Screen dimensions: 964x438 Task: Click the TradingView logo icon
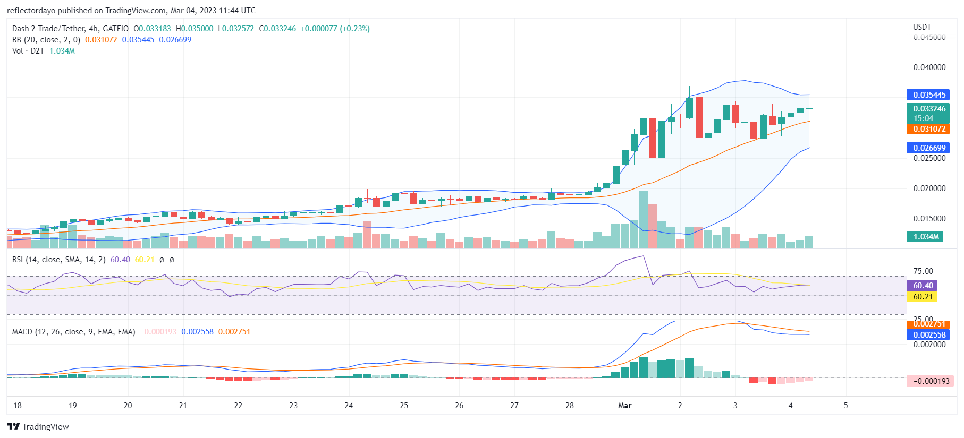(x=13, y=426)
